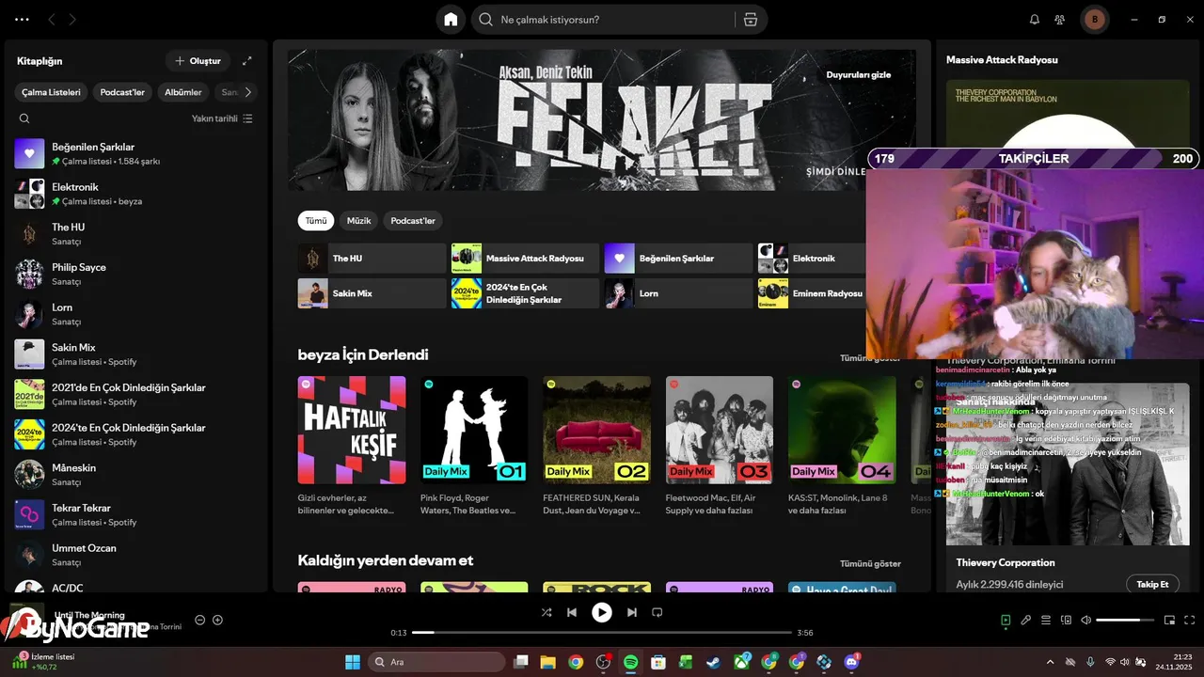The image size is (1204, 677).
Task: Click Tümünü göster beside Kaldığın yerden devam et
Action: pos(870,563)
